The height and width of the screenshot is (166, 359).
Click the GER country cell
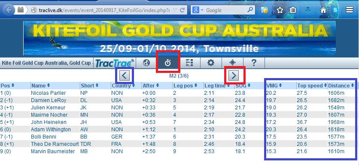pos(117,137)
